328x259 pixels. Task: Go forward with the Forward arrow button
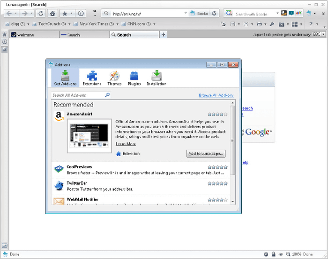(x=25, y=14)
